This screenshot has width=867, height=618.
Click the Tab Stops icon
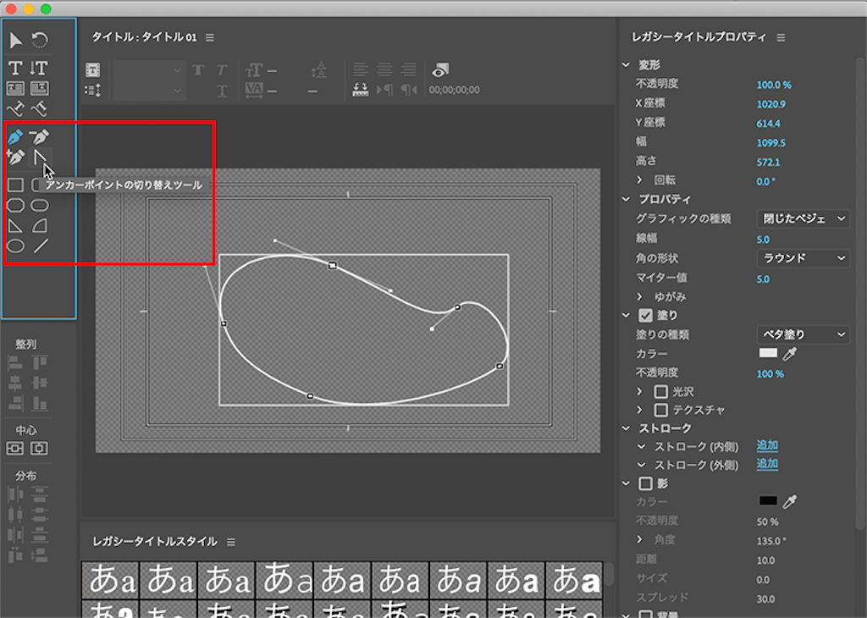pyautogui.click(x=361, y=90)
